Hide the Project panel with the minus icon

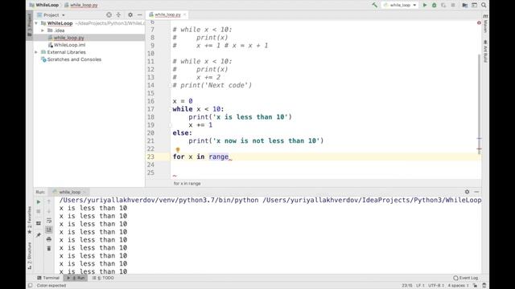[139, 14]
